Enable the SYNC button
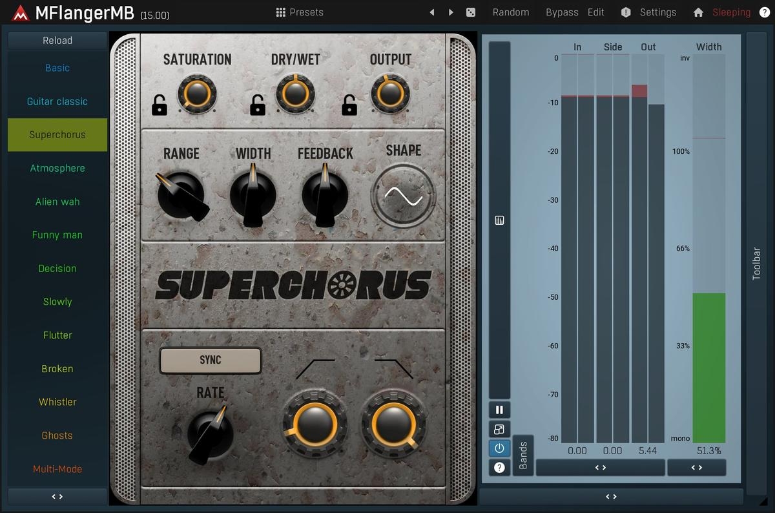 pyautogui.click(x=211, y=361)
